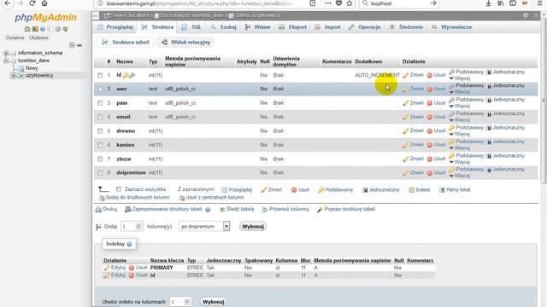The image size is (547, 307).
Task: Click Dodaj do środkowych kolumn
Action: (x=134, y=197)
